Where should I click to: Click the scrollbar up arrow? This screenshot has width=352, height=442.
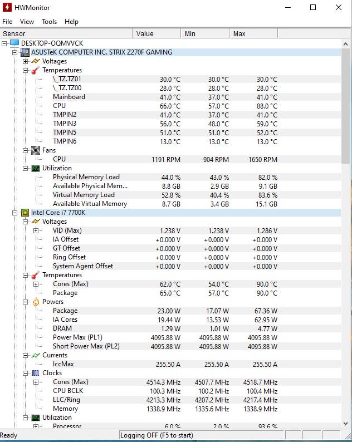(345, 43)
